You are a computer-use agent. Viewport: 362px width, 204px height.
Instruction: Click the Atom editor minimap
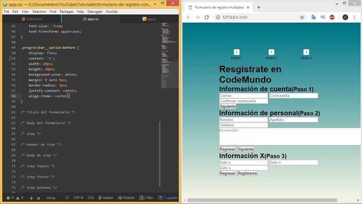(170, 56)
